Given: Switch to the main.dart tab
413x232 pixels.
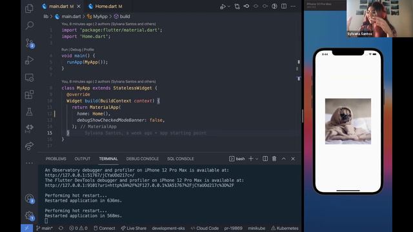Looking at the screenshot, I should pyautogui.click(x=59, y=6).
